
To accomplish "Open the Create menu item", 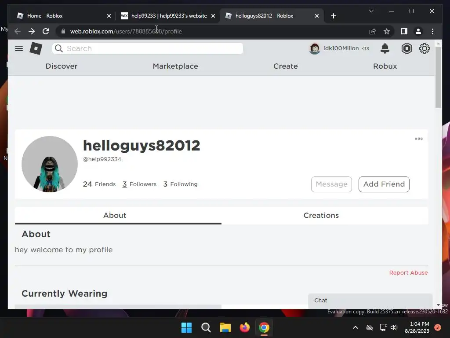I will pyautogui.click(x=286, y=66).
